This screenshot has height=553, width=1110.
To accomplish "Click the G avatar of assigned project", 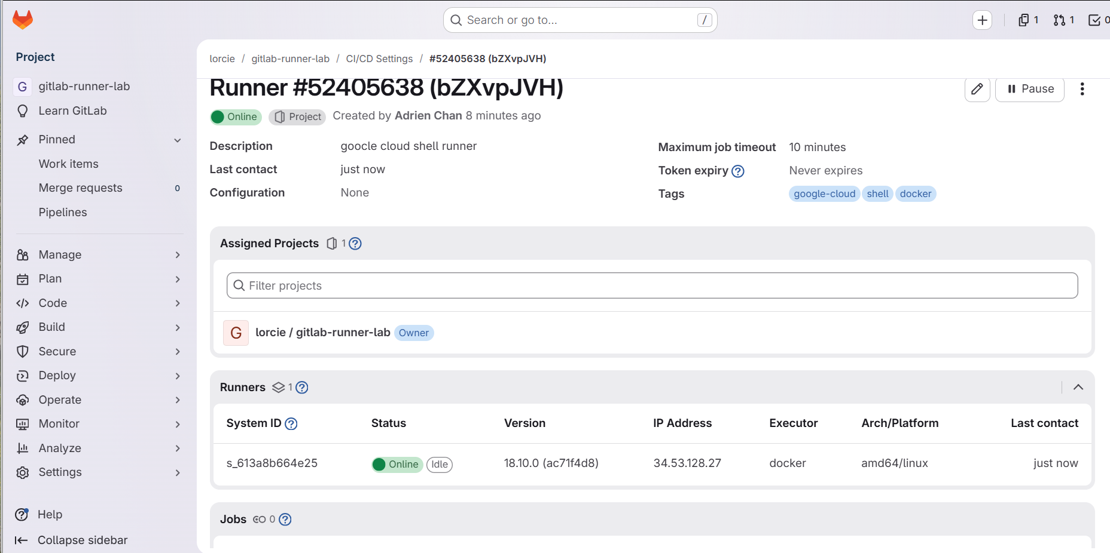I will (x=236, y=333).
